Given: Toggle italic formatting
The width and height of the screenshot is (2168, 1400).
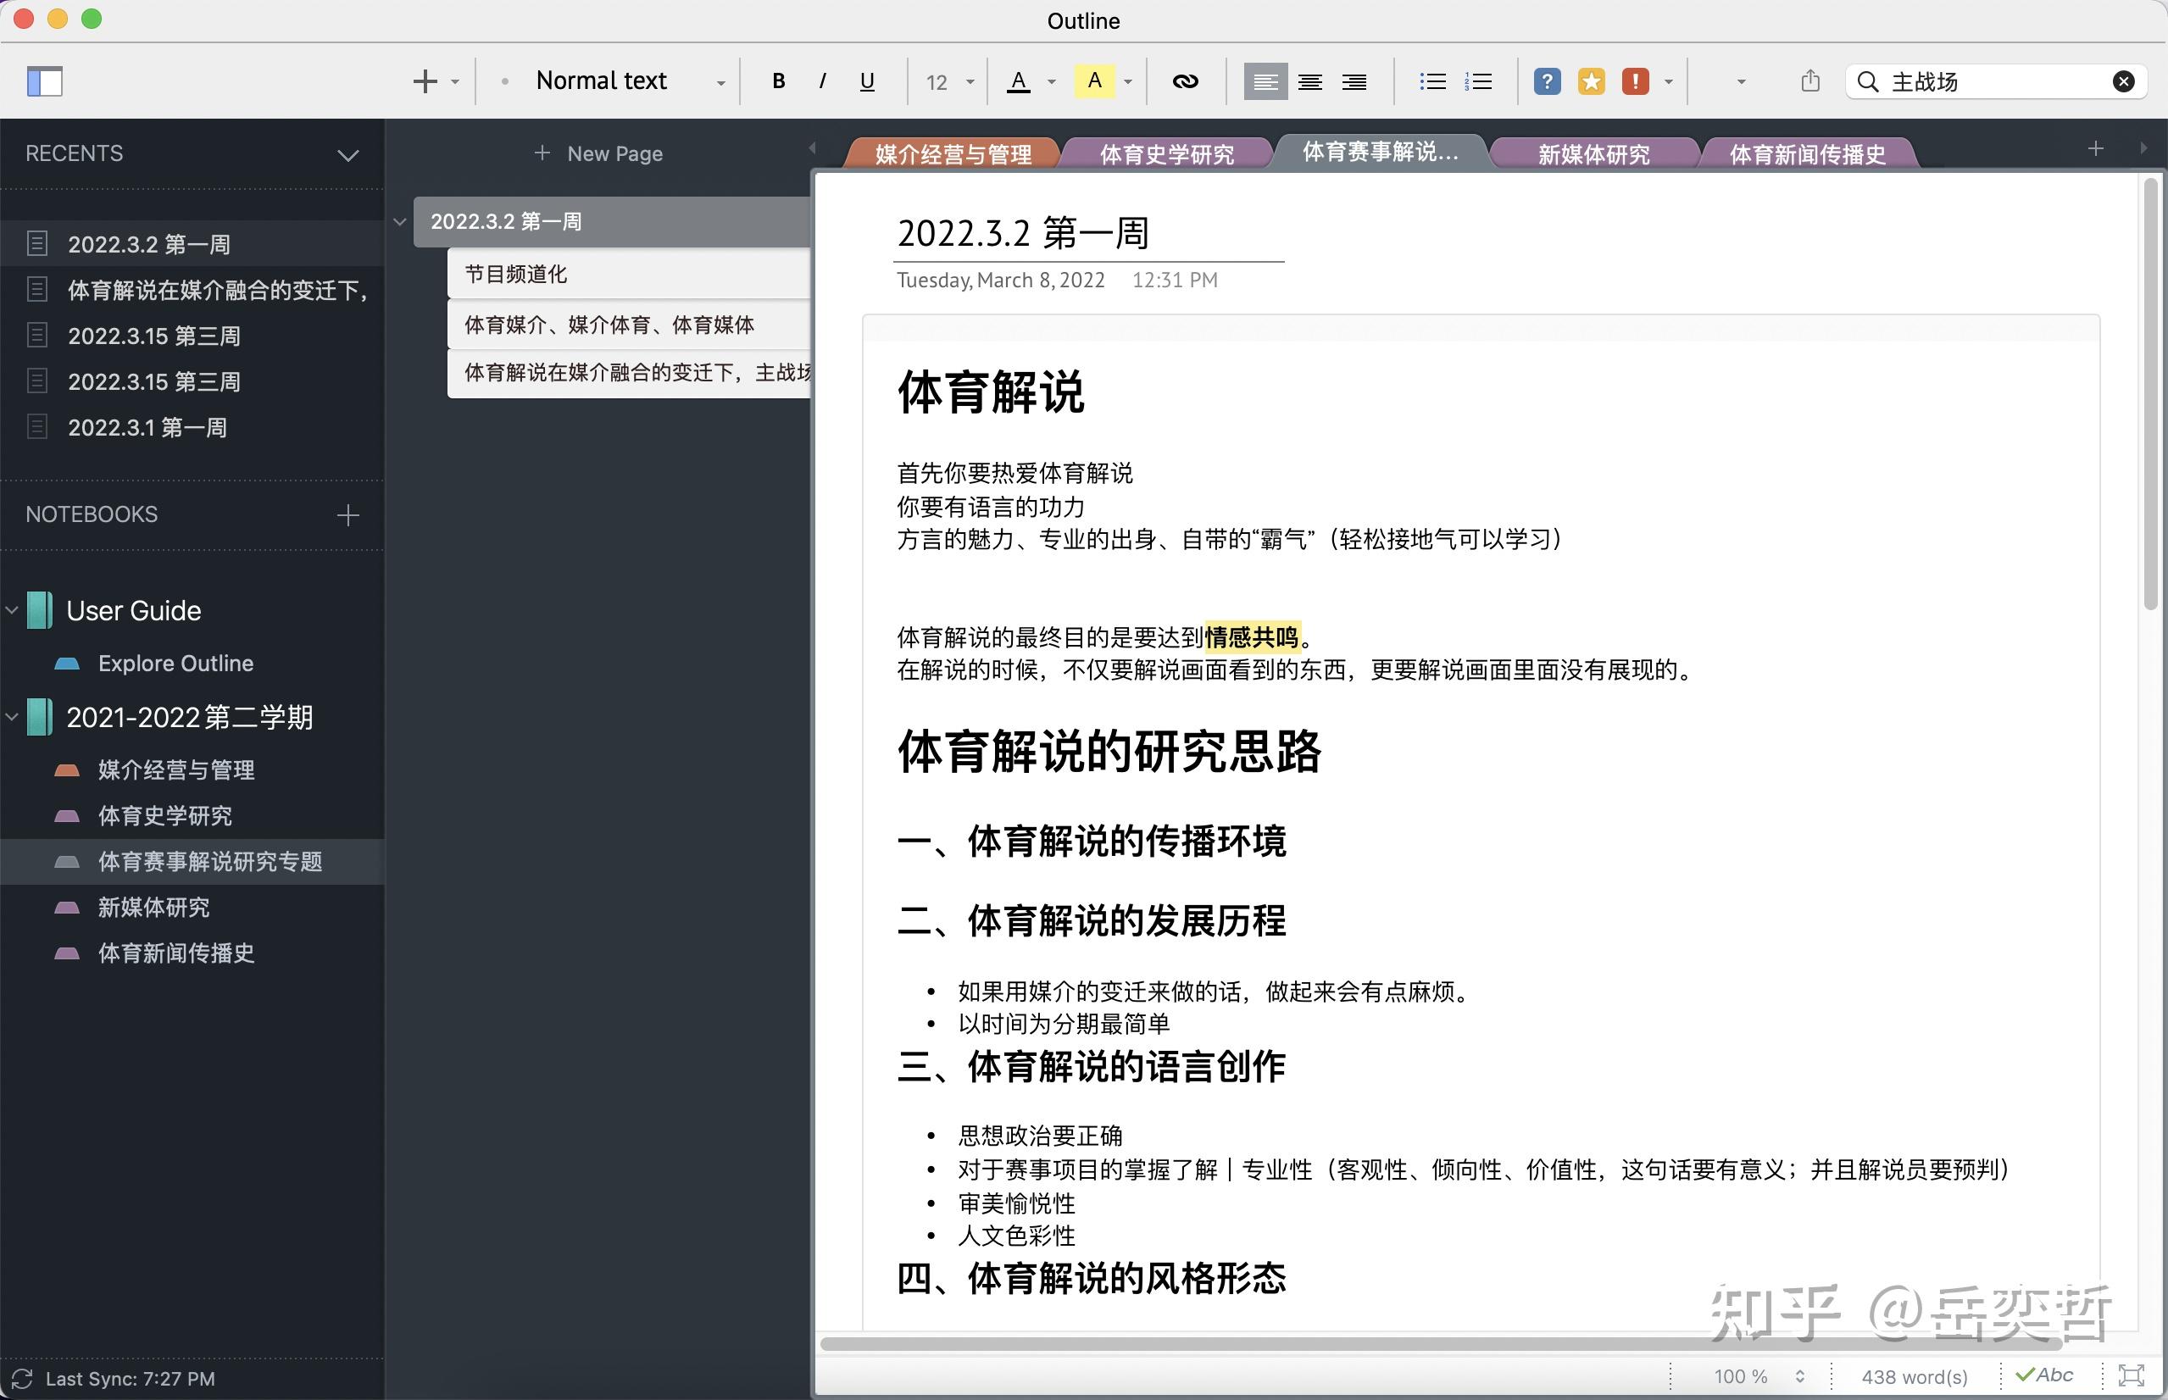Looking at the screenshot, I should click(x=822, y=81).
